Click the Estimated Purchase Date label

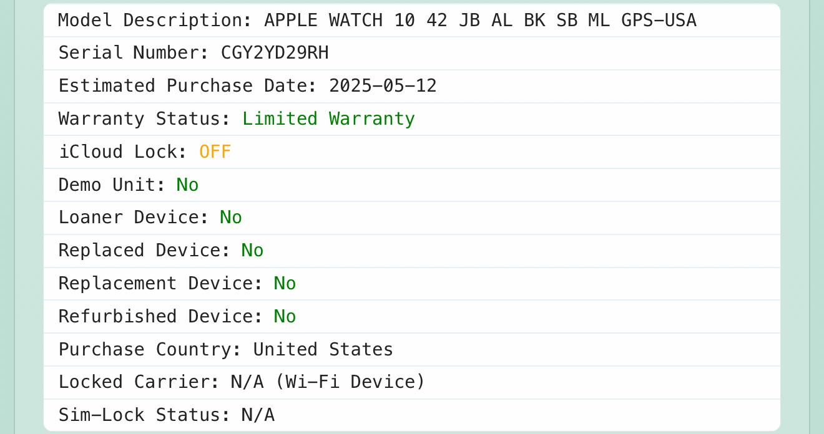pos(187,86)
